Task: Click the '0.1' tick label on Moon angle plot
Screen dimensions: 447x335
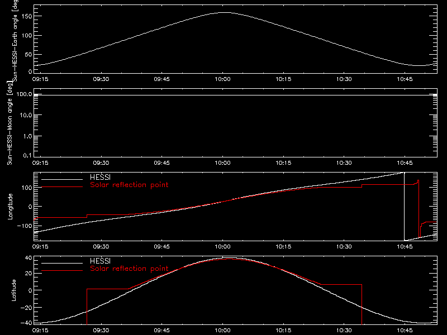Action: (27, 155)
